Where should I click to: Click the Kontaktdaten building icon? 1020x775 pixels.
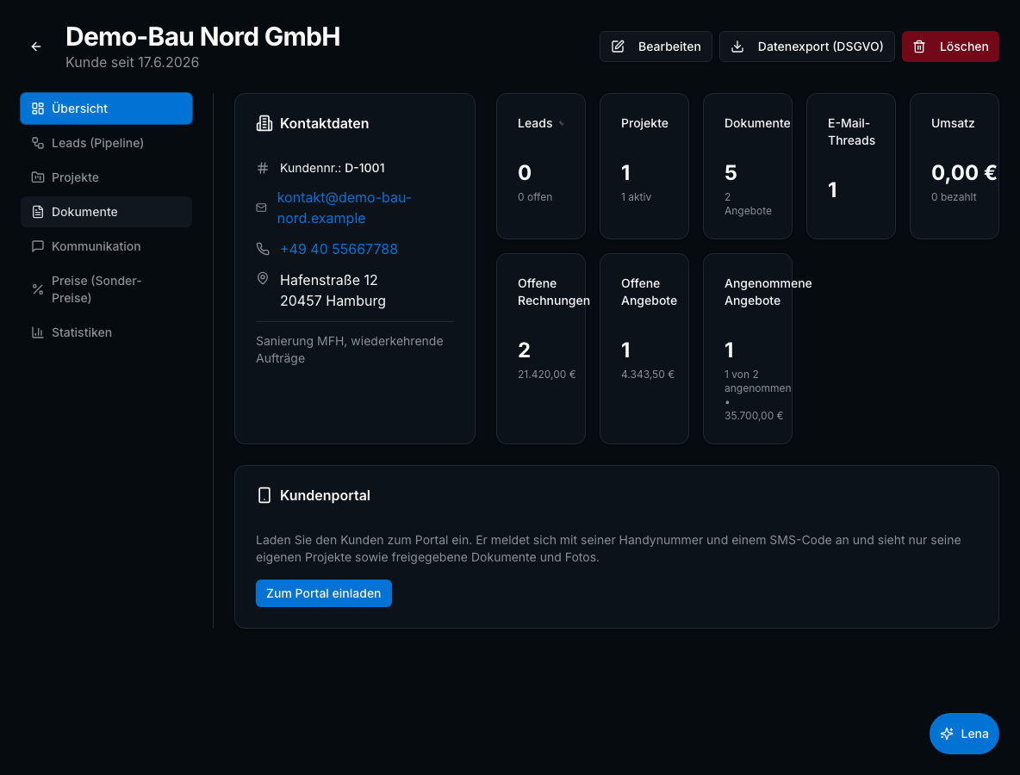(x=264, y=123)
